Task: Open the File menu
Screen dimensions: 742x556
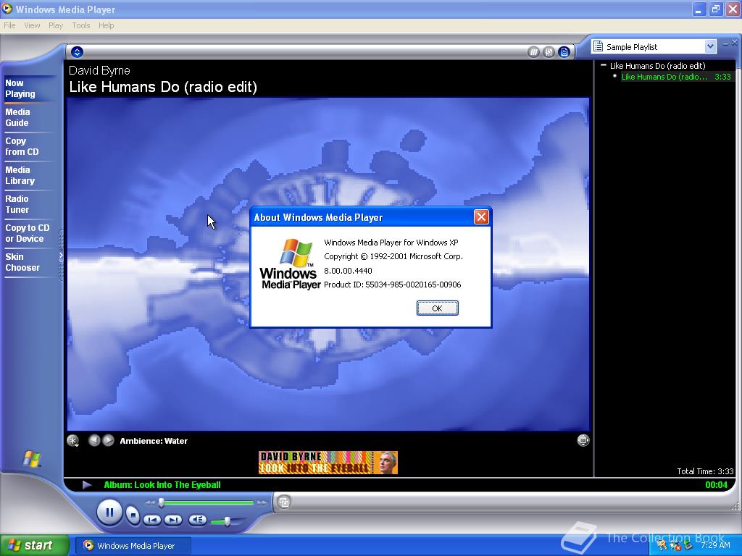Action: point(9,25)
